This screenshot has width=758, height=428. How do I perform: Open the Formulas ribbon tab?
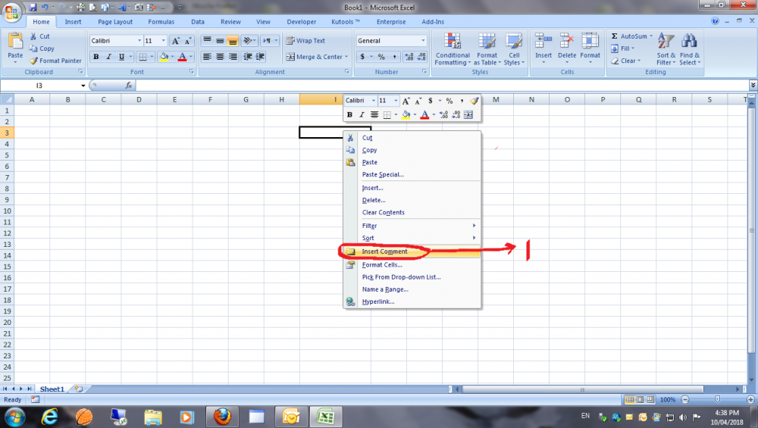click(161, 22)
